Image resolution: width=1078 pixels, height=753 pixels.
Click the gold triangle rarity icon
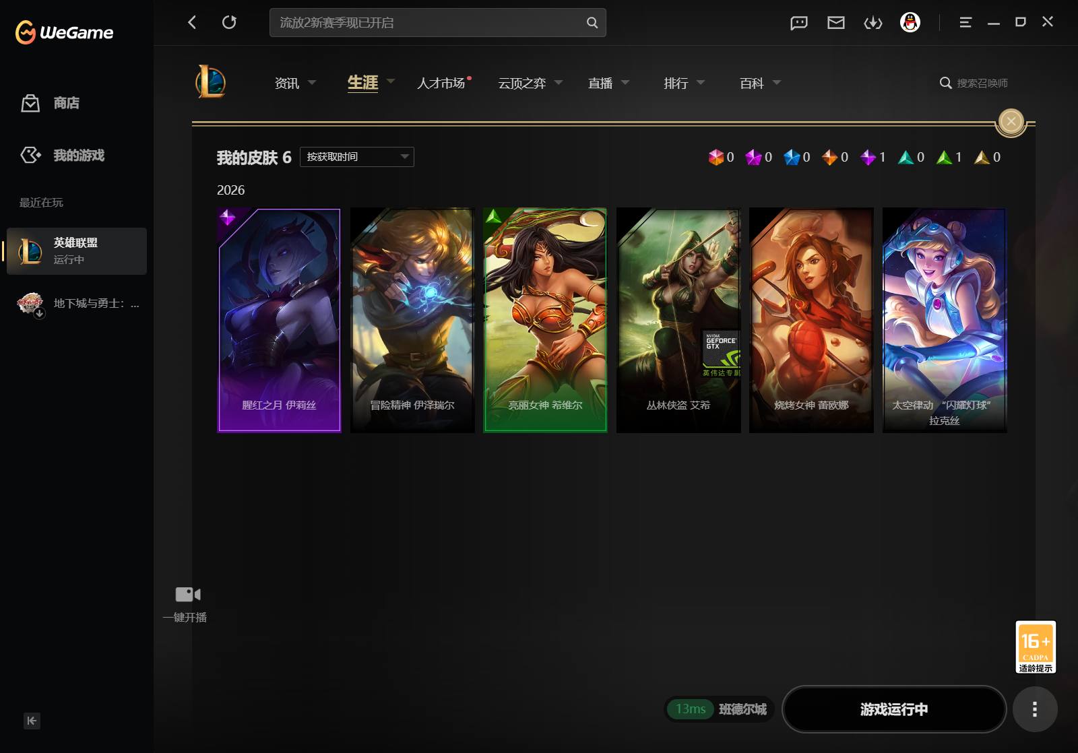click(x=982, y=157)
